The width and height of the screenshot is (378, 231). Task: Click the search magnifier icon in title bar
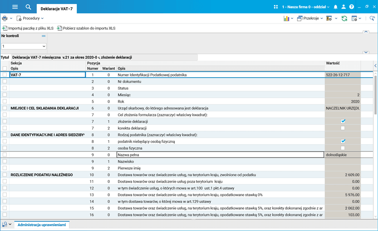[x=29, y=7]
